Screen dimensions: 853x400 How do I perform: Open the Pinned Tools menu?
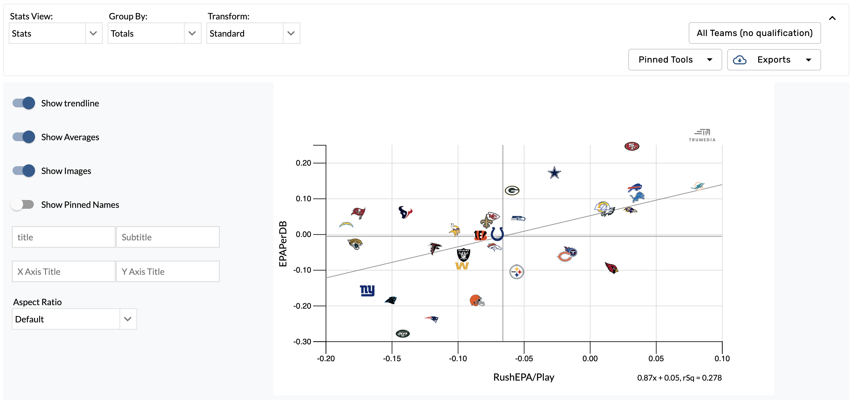point(675,59)
